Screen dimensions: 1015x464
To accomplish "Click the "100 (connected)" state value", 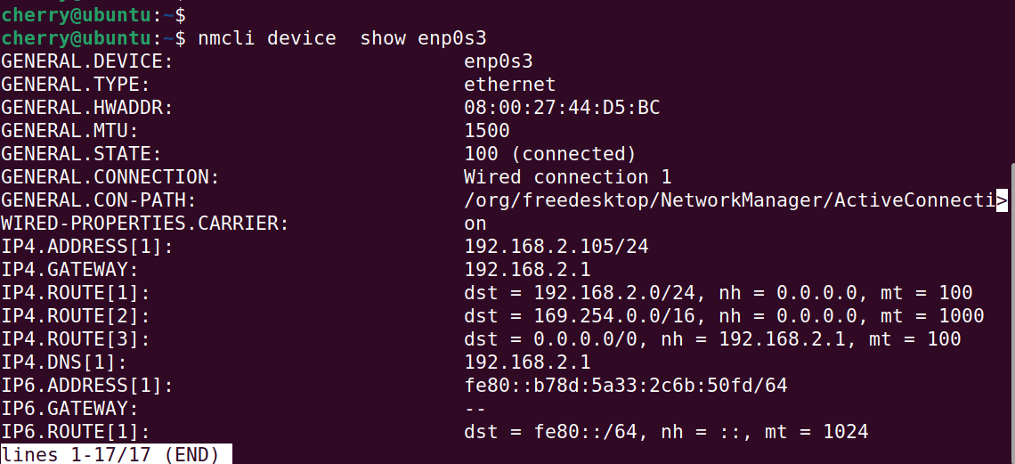I will click(550, 154).
